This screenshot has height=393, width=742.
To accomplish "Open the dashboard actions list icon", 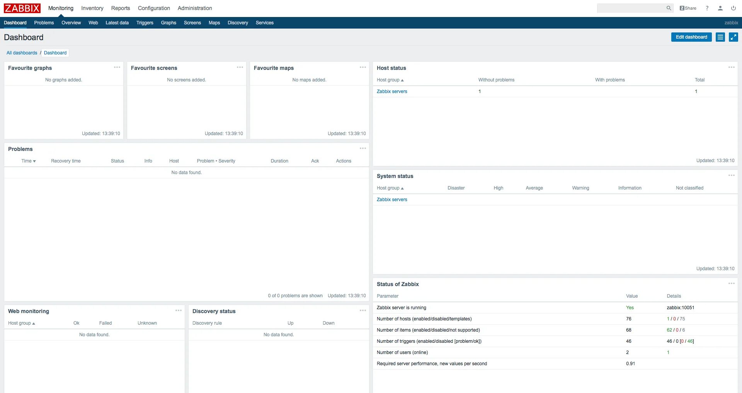I will tap(720, 37).
